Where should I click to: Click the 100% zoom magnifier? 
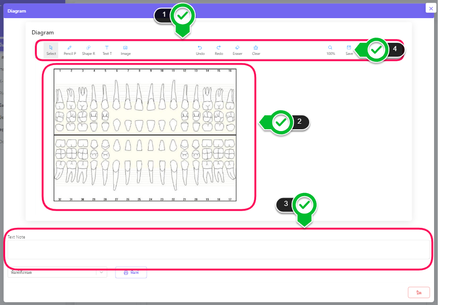pyautogui.click(x=330, y=50)
